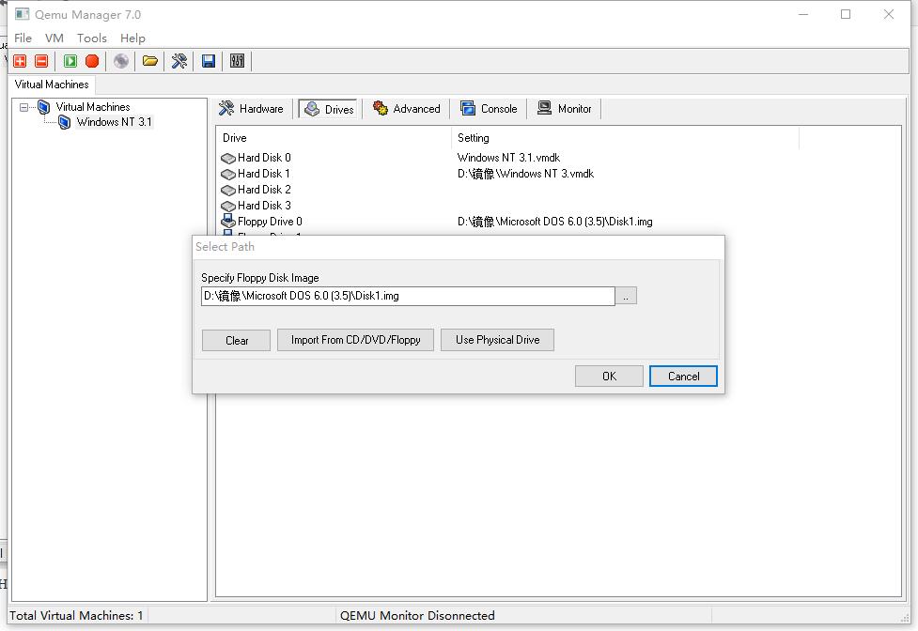This screenshot has height=631, width=918.
Task: Click Windows NT 3.1 VM shield icon
Action: tap(65, 122)
